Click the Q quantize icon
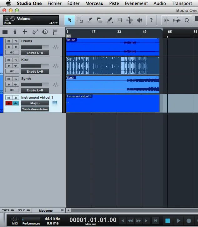 click(x=187, y=20)
